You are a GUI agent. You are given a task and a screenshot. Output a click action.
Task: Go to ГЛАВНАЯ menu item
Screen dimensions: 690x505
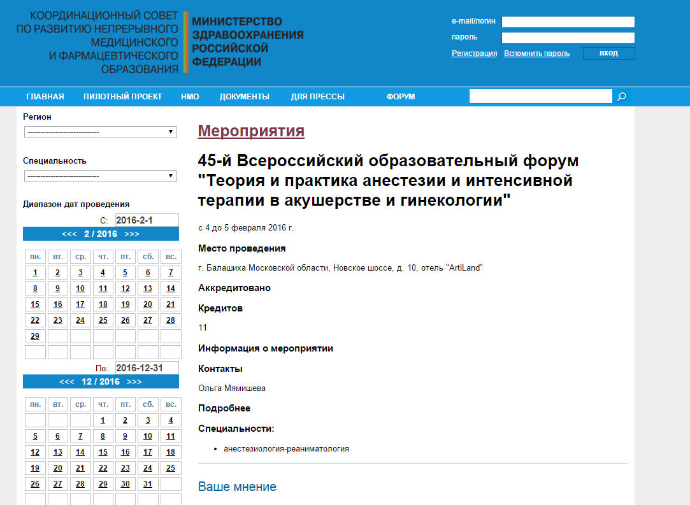tap(45, 96)
